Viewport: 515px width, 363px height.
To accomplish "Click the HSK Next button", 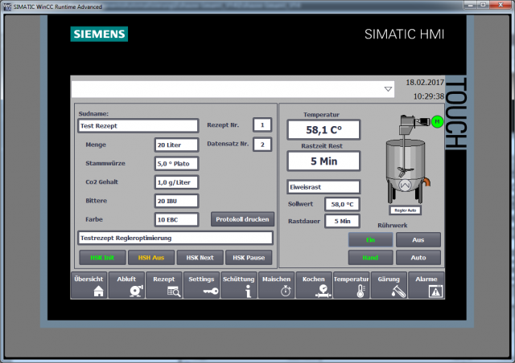I will (x=200, y=258).
